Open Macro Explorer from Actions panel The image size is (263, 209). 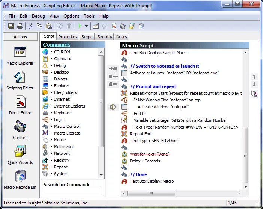(x=20, y=56)
